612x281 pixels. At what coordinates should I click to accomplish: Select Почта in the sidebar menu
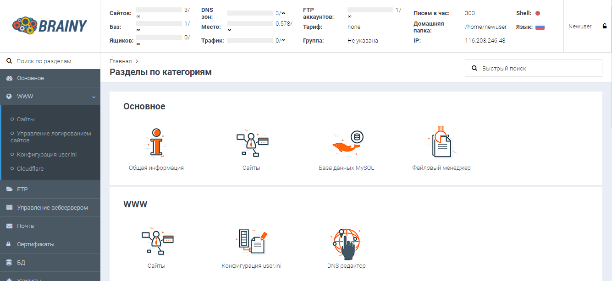tap(25, 226)
